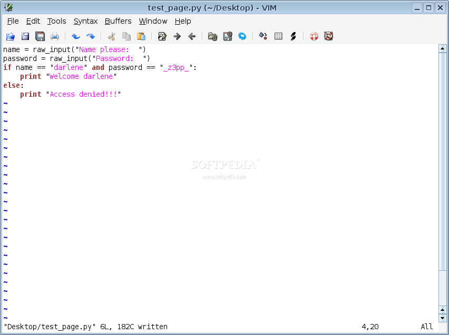Redo the change via the toolbar arrow
Screen dimensions: 449x335
click(91, 36)
